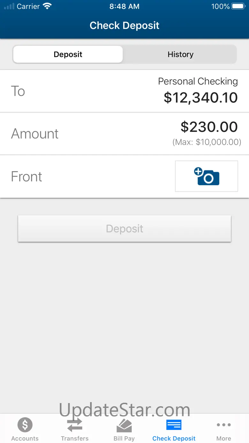Viewport: 249px width, 443px height.
Task: Select the Check Deposit icon in bottom bar
Action: coord(174,425)
